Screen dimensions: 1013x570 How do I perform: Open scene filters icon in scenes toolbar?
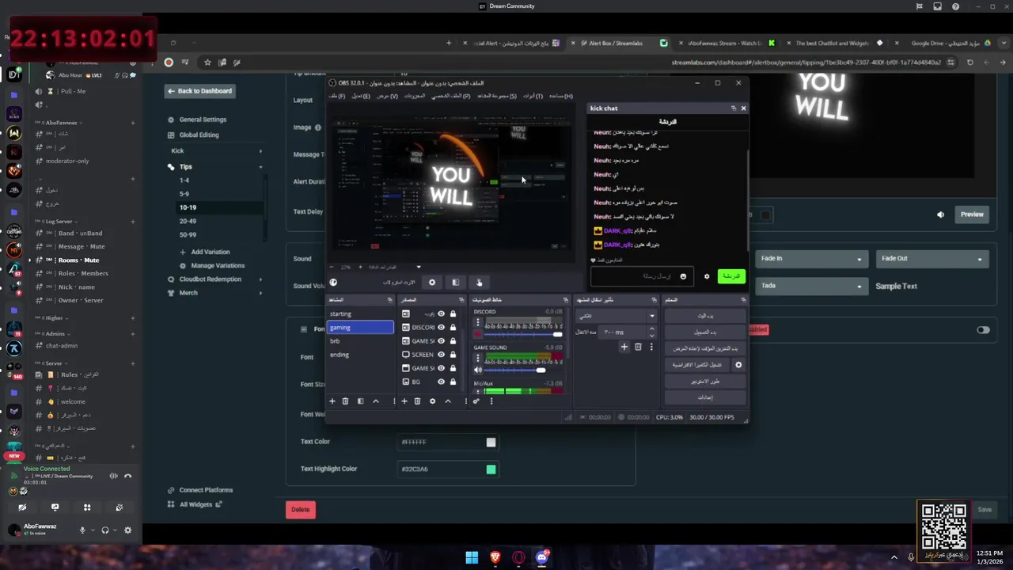(x=360, y=401)
